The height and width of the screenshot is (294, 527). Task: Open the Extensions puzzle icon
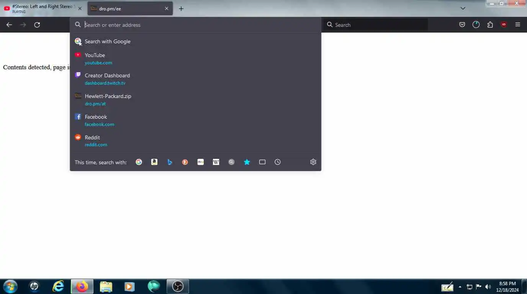point(490,25)
